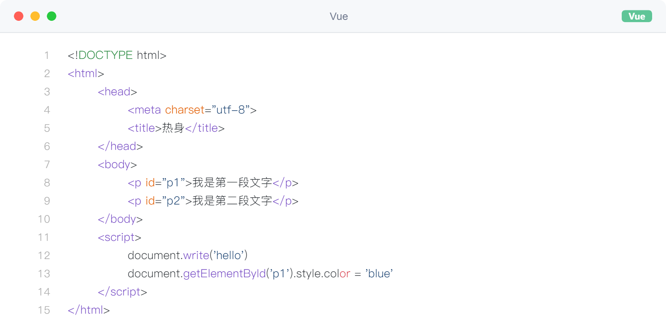
Task: Click the green maximize dot
Action: (x=52, y=16)
